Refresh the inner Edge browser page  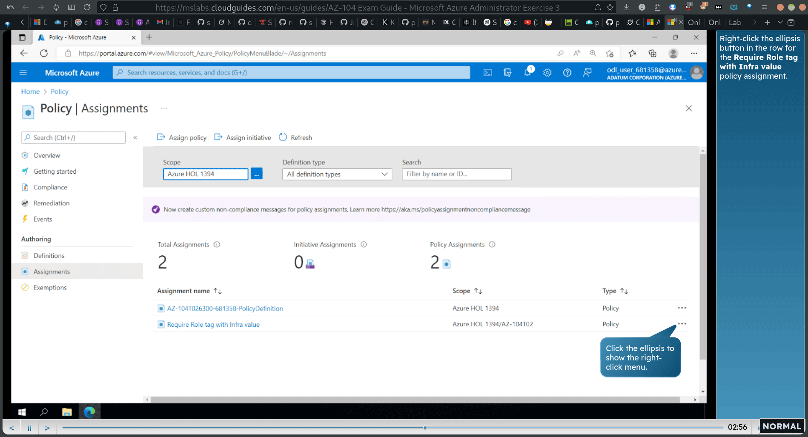click(x=44, y=53)
